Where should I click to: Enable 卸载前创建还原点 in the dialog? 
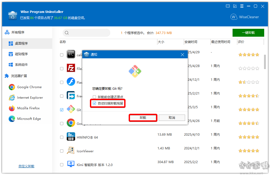coord(94,97)
